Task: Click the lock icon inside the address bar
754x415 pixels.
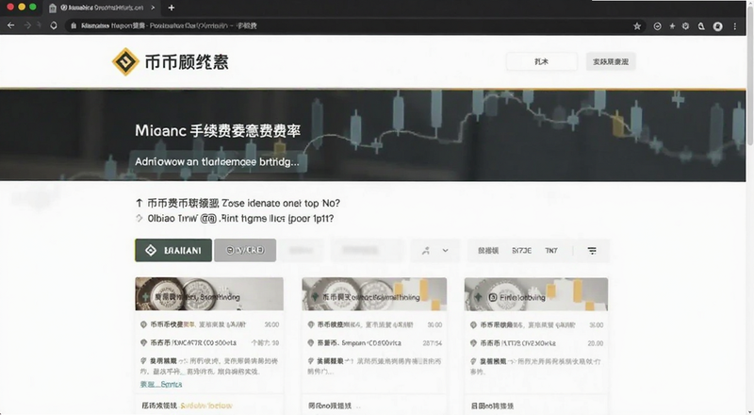Action: 74,26
